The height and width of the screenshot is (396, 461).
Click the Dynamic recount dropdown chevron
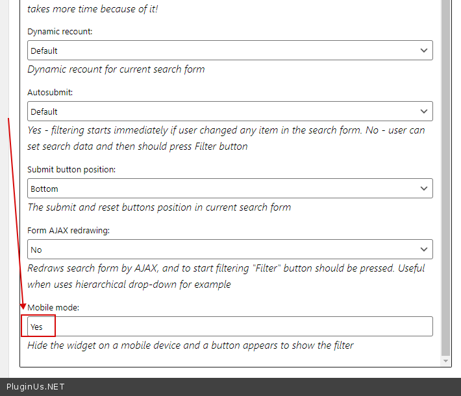point(424,51)
